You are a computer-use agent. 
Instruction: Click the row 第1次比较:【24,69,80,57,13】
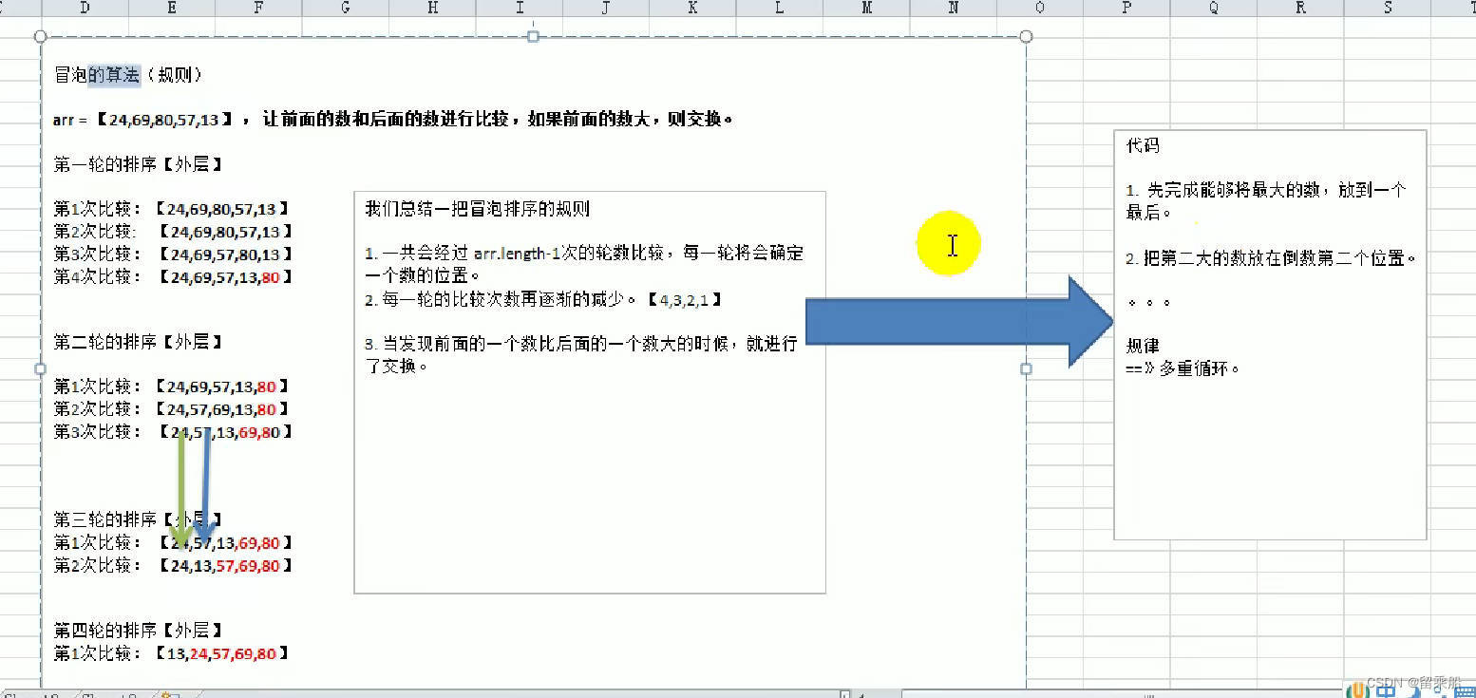172,209
